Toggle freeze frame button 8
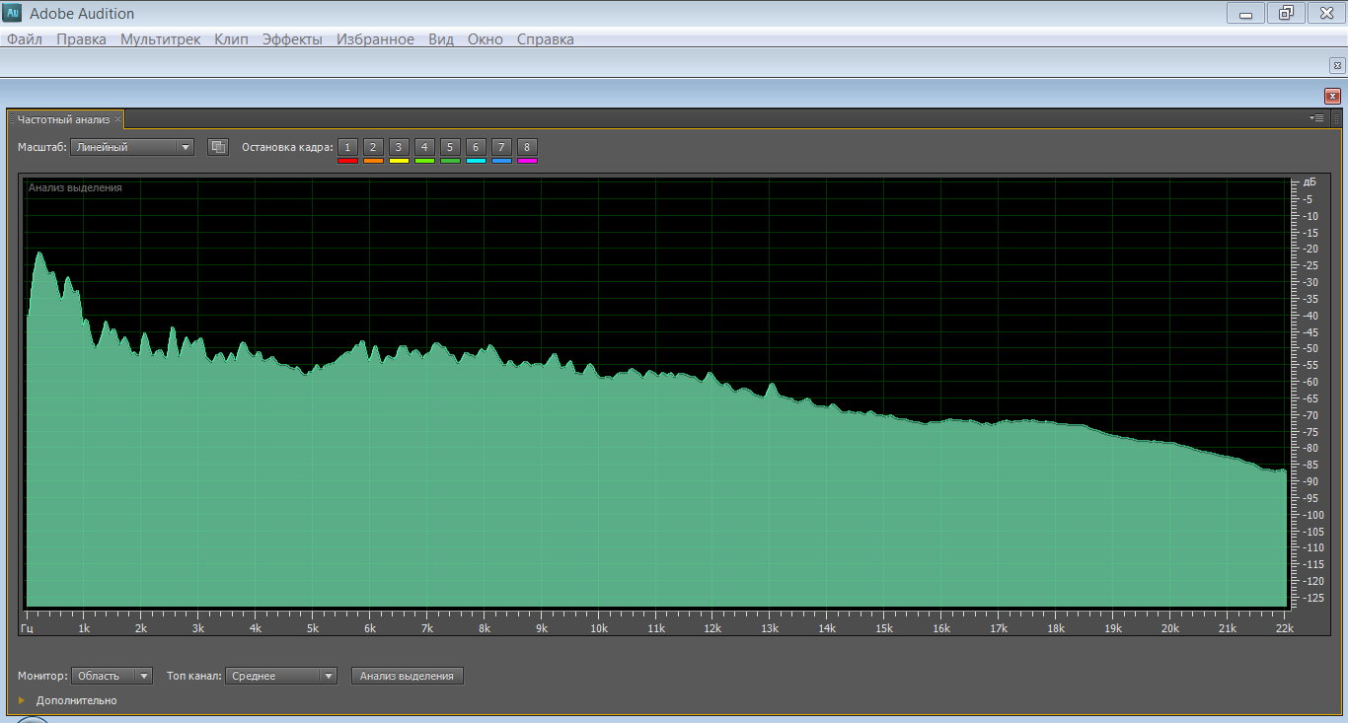1348x723 pixels. point(527,147)
